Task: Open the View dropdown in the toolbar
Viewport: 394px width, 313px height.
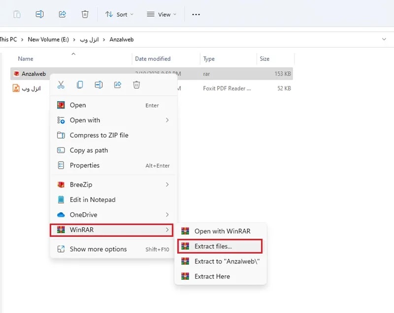Action: click(x=162, y=15)
